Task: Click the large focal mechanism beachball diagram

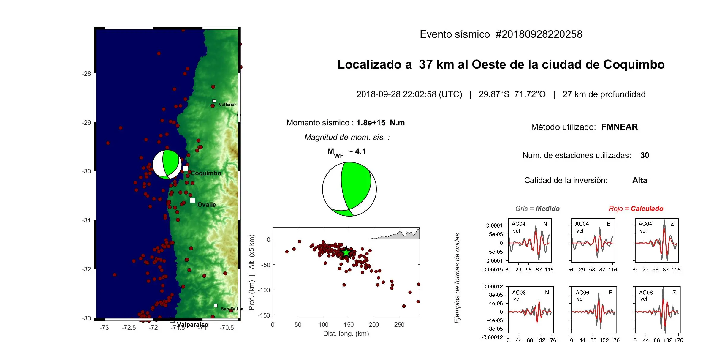Action: tap(349, 189)
